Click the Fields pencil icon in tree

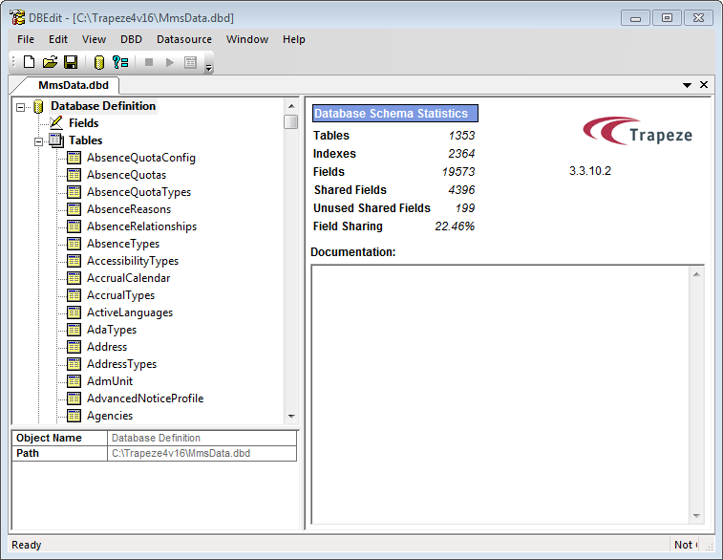tap(56, 123)
